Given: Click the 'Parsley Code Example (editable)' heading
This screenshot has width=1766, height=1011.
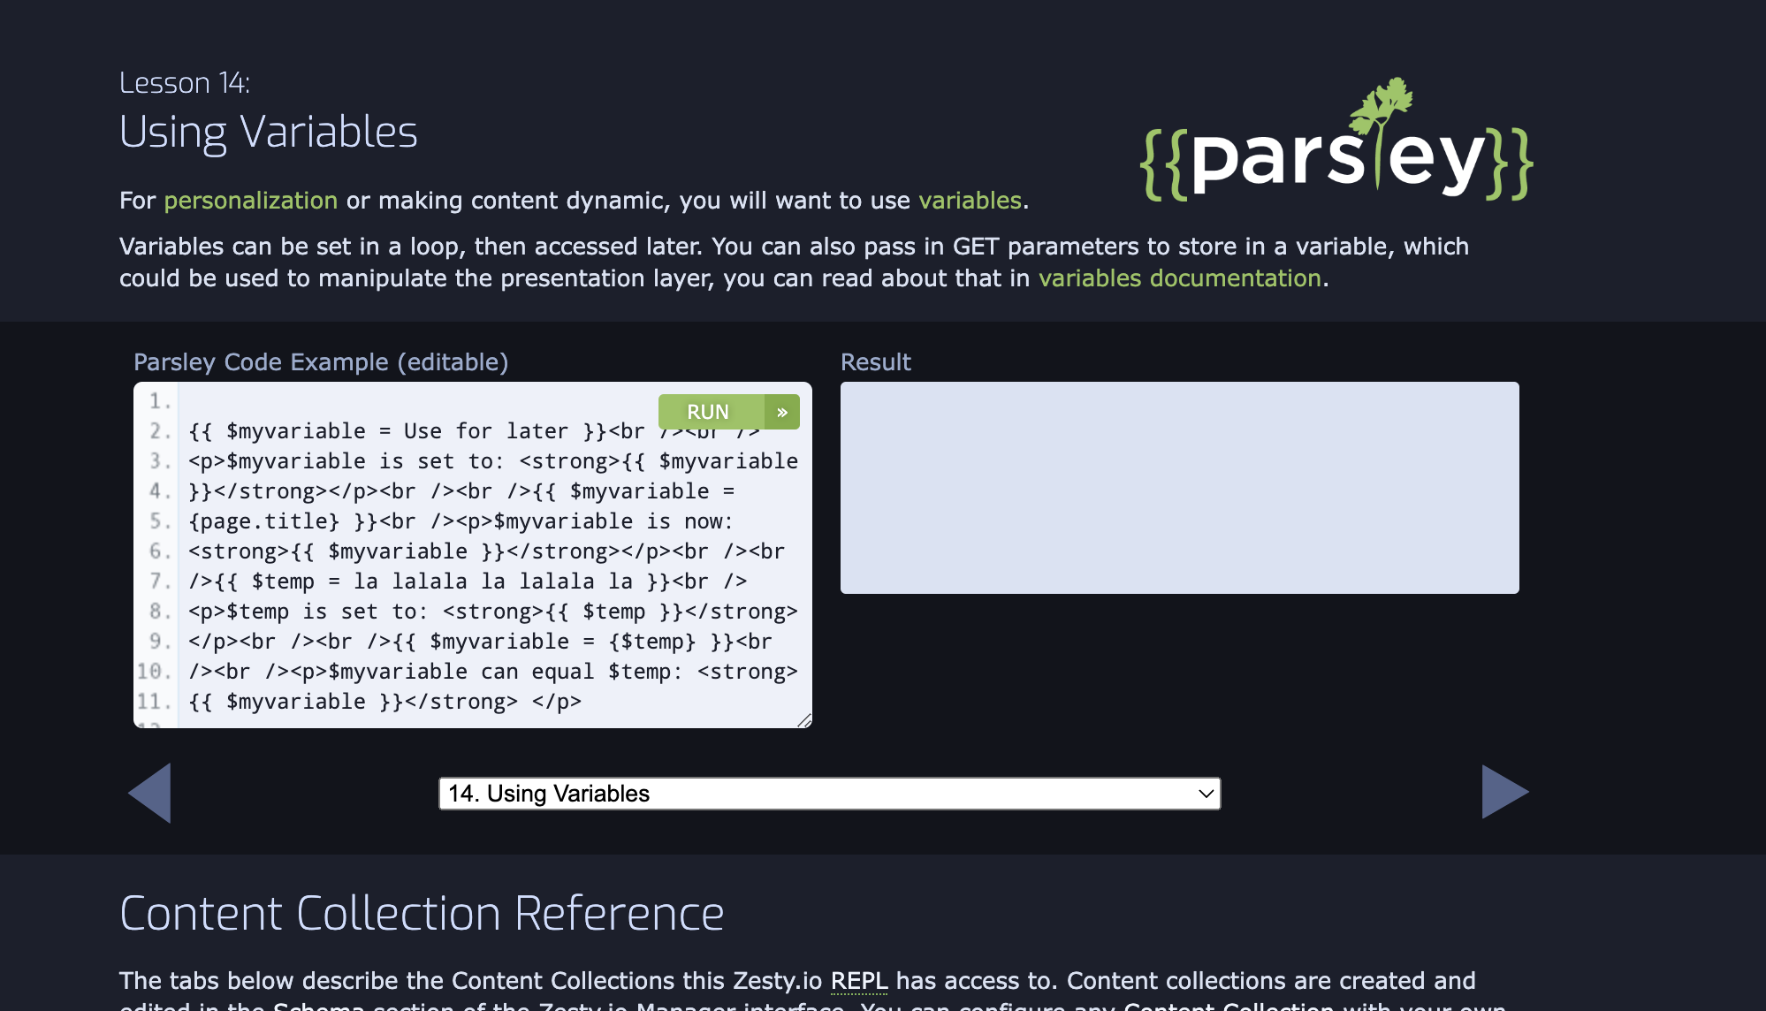Looking at the screenshot, I should pyautogui.click(x=322, y=361).
